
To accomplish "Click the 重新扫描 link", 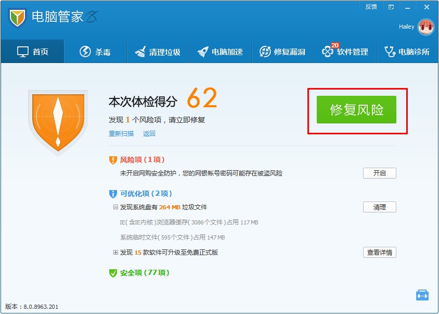I will pos(121,133).
